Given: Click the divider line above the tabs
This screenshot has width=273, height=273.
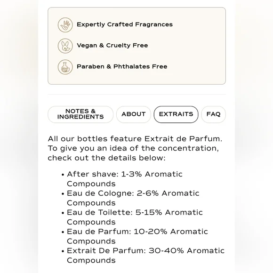Looking at the screenshot, I should pyautogui.click(x=137, y=94).
